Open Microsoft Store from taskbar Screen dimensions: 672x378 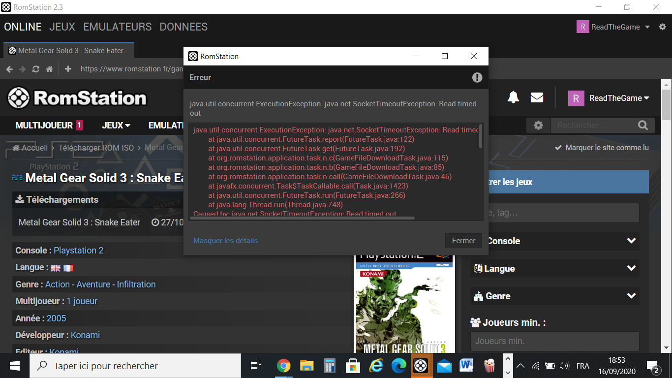pyautogui.click(x=353, y=366)
